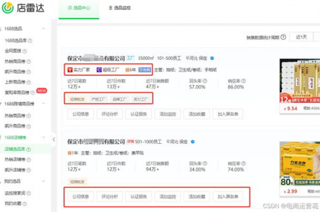Click 公司信息 for 101-500员工 company

point(80,114)
